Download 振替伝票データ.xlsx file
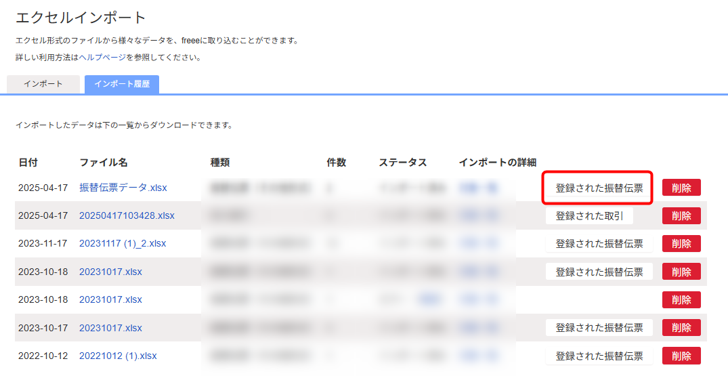 tap(123, 188)
